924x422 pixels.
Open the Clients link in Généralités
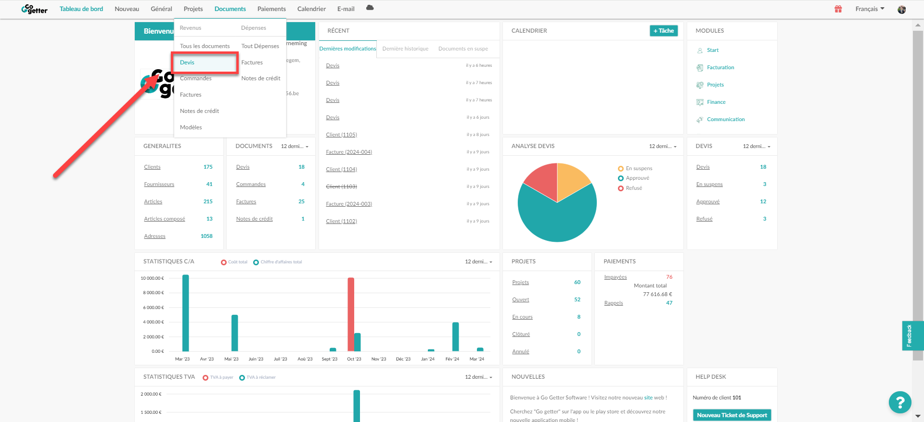pyautogui.click(x=152, y=167)
